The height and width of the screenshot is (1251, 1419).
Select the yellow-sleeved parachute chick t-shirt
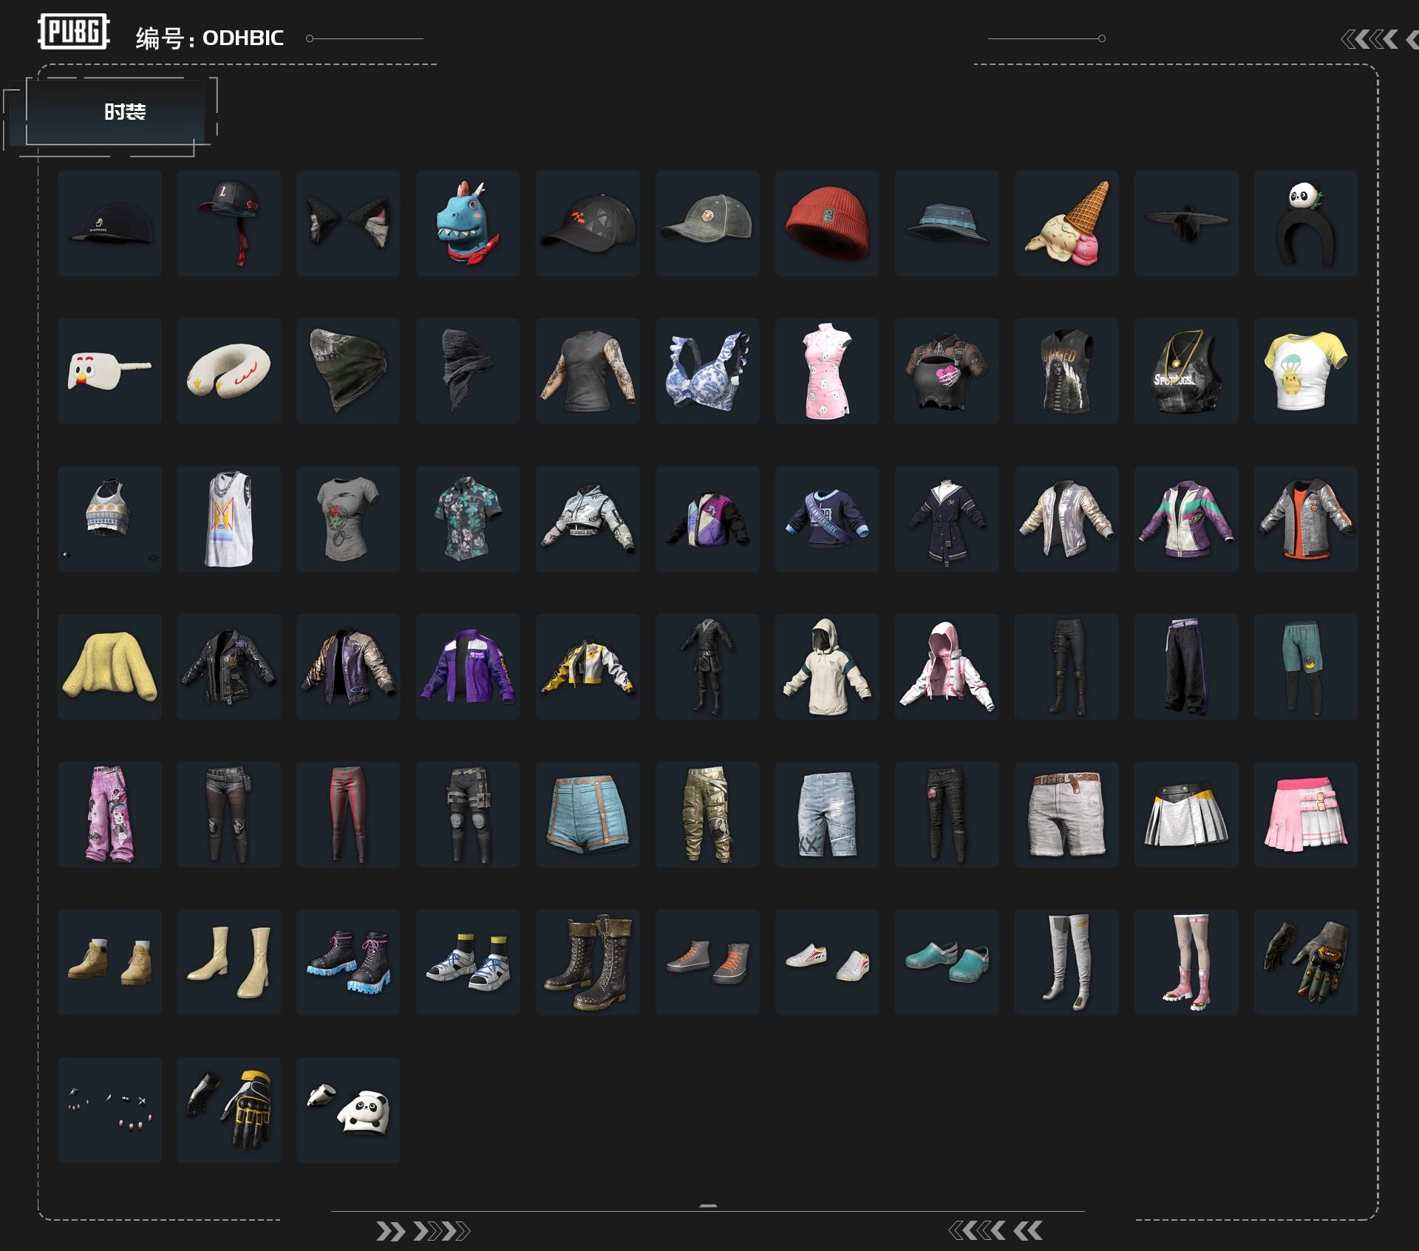click(x=1306, y=371)
